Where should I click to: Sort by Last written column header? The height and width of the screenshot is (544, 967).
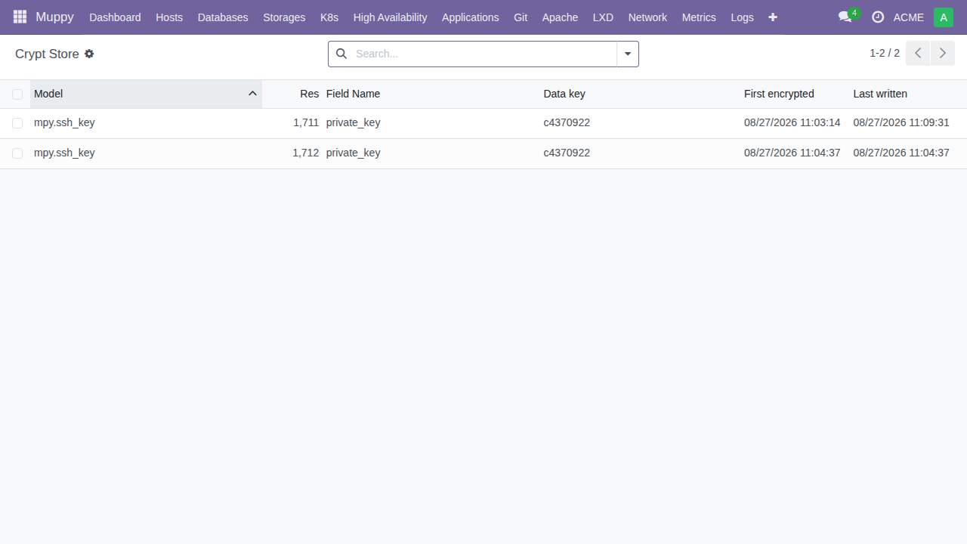pos(880,94)
